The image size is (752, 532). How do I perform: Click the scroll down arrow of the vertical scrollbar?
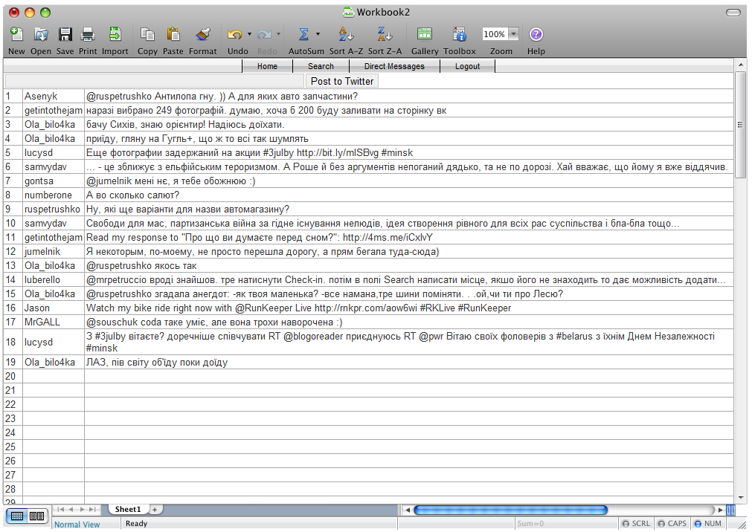coord(741,498)
